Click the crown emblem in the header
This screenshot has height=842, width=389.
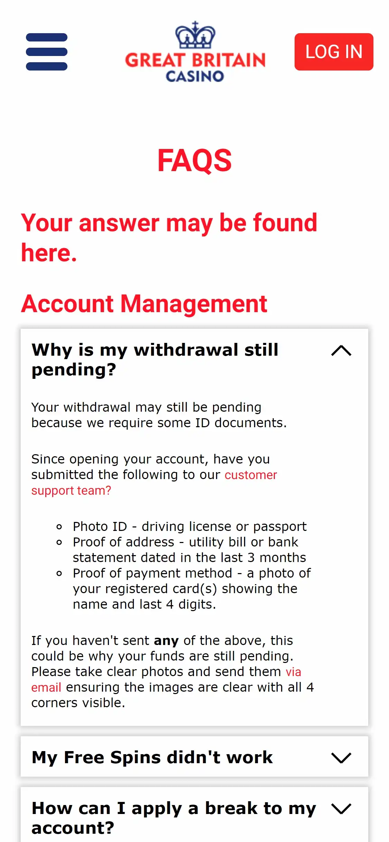[x=195, y=35]
